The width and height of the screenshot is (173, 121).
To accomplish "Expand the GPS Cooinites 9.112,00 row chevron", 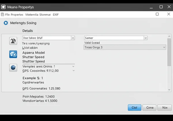I will (x=73, y=71).
